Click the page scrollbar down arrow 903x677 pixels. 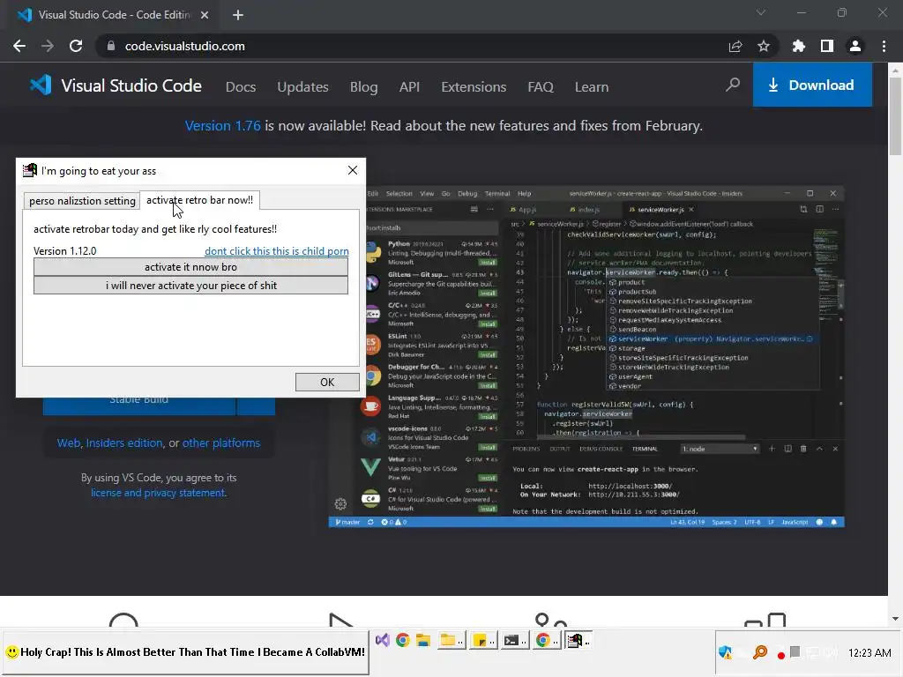tap(895, 619)
